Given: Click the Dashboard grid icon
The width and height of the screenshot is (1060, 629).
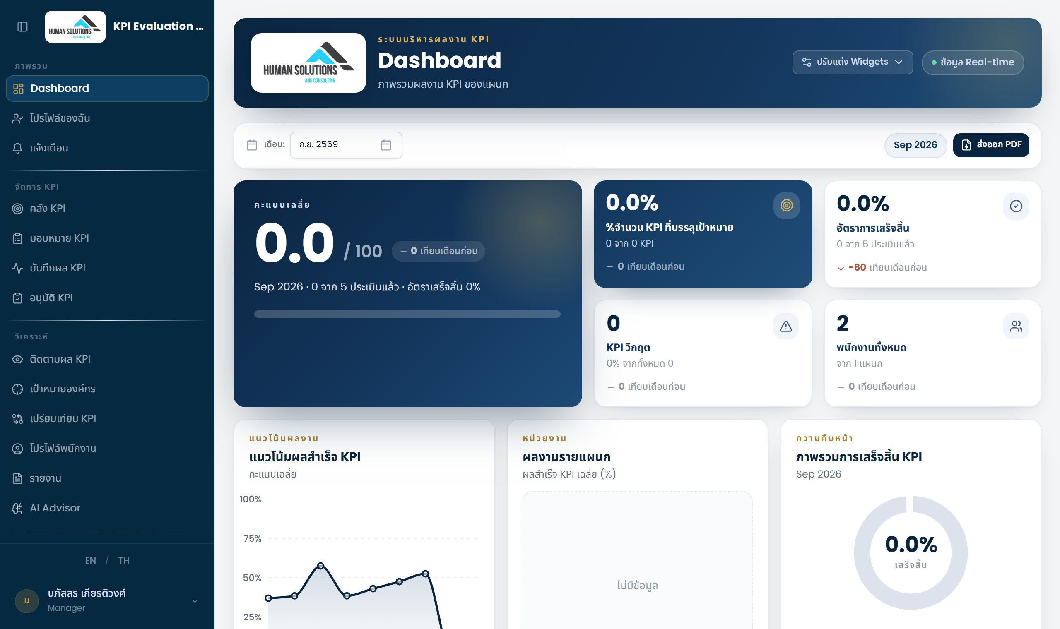Looking at the screenshot, I should (18, 89).
